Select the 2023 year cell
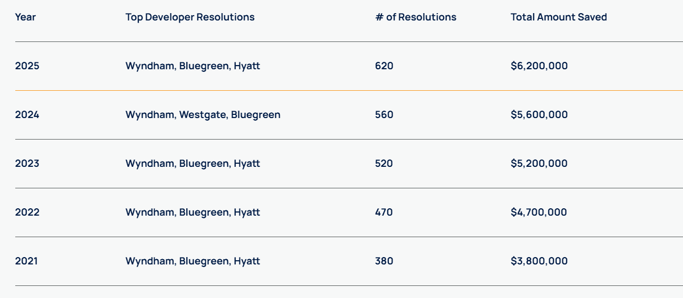 (x=27, y=164)
